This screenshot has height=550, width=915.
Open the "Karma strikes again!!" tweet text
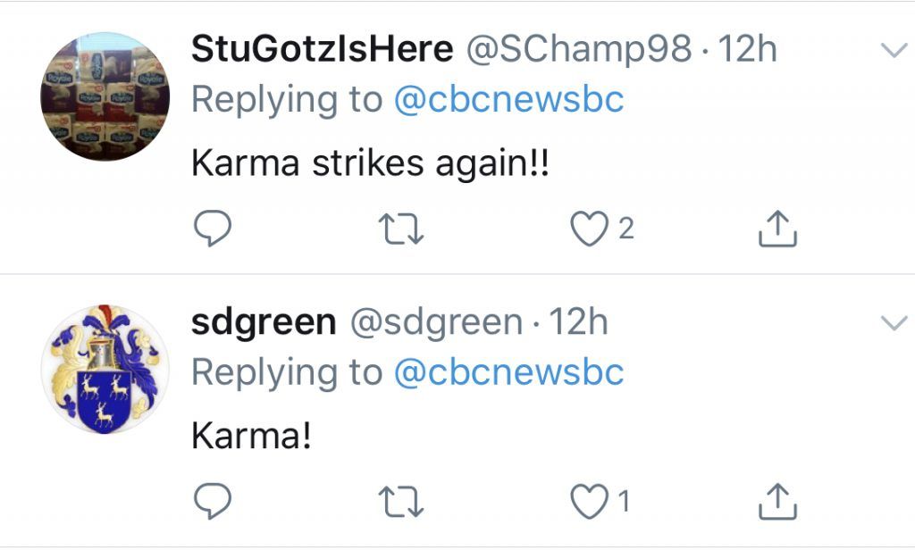pos(369,163)
